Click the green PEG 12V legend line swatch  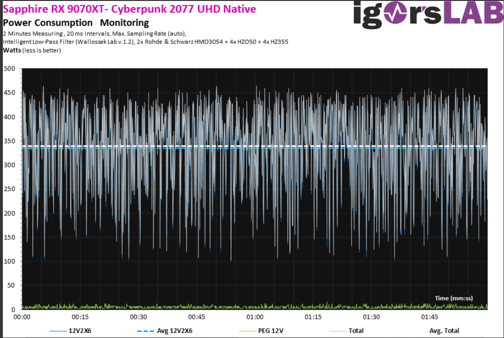click(248, 331)
